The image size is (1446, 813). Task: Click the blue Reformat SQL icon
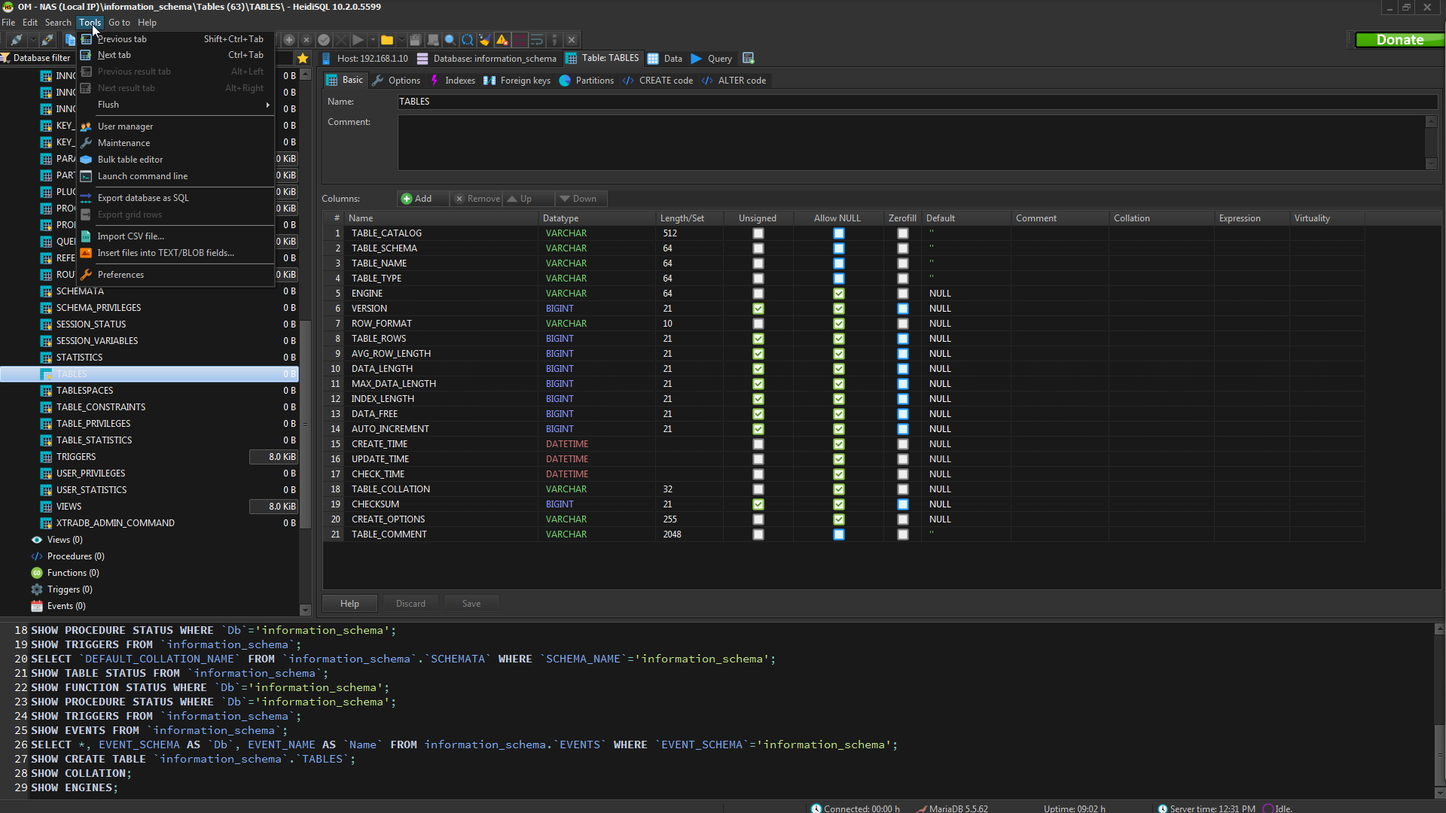coord(467,40)
